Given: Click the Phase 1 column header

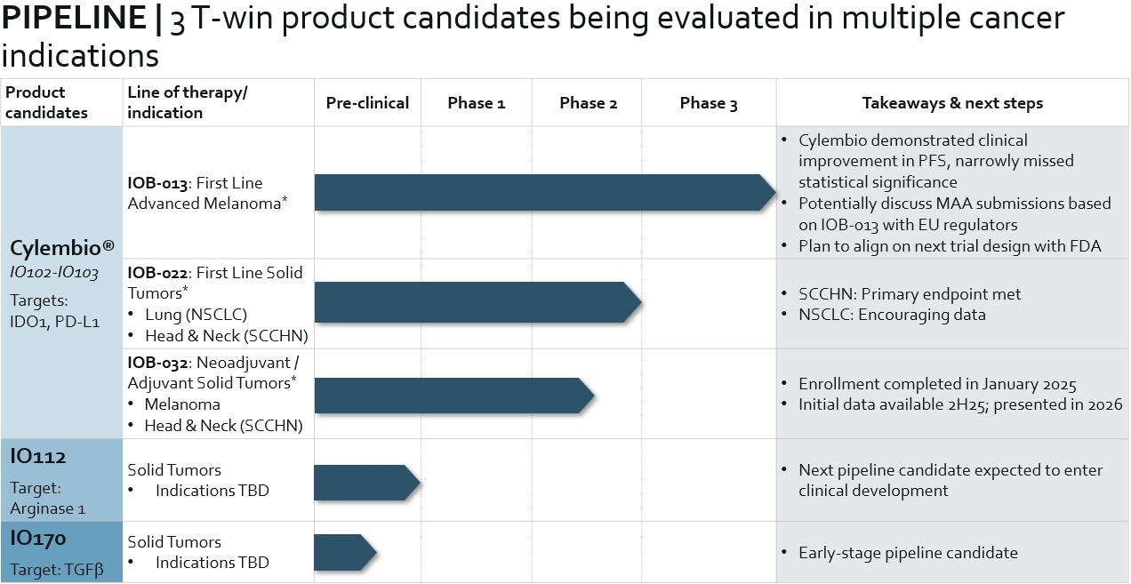Looking at the screenshot, I should click(476, 103).
